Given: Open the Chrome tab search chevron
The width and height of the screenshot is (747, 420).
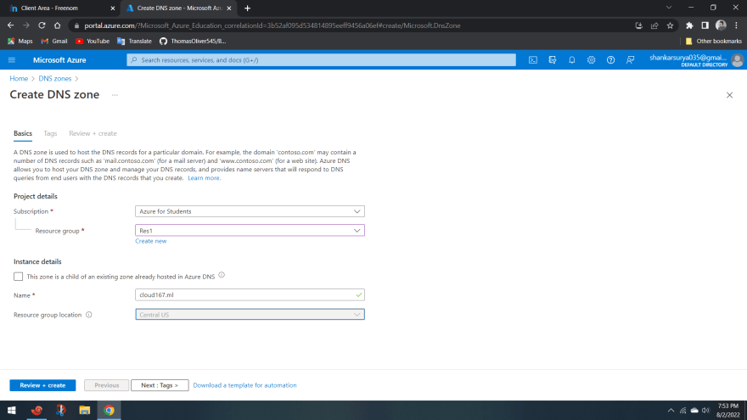Looking at the screenshot, I should [x=669, y=8].
